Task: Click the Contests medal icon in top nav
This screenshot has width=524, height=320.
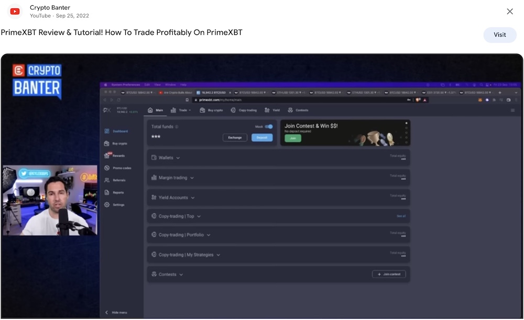Action: [x=290, y=110]
